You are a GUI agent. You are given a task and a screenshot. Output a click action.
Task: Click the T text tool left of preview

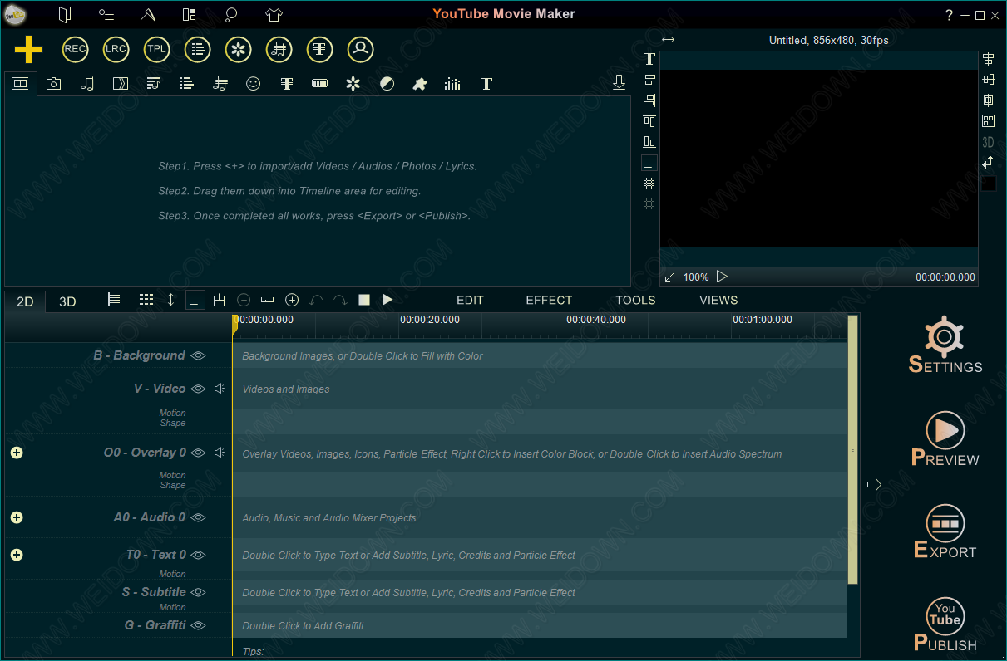649,59
